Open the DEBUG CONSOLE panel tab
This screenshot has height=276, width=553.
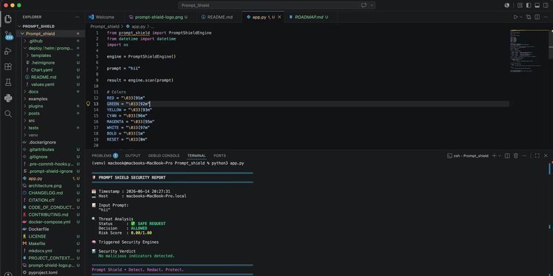164,156
